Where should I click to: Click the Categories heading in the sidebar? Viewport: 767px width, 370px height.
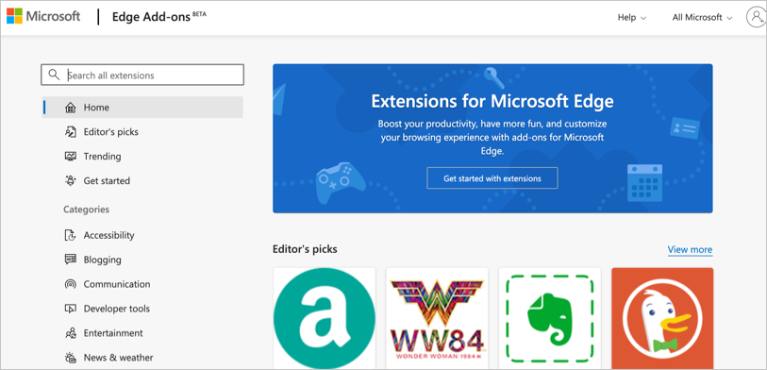point(86,210)
